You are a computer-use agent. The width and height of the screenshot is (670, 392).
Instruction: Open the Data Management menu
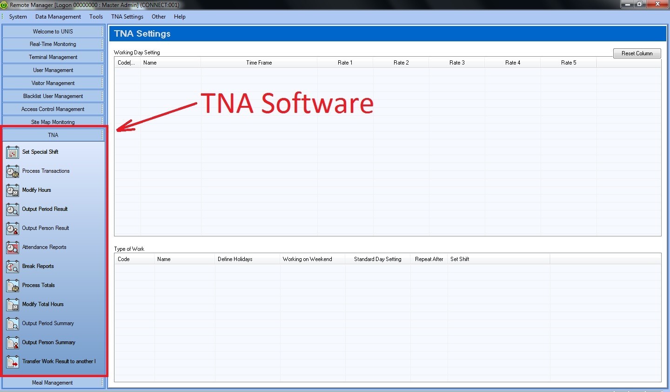58,17
